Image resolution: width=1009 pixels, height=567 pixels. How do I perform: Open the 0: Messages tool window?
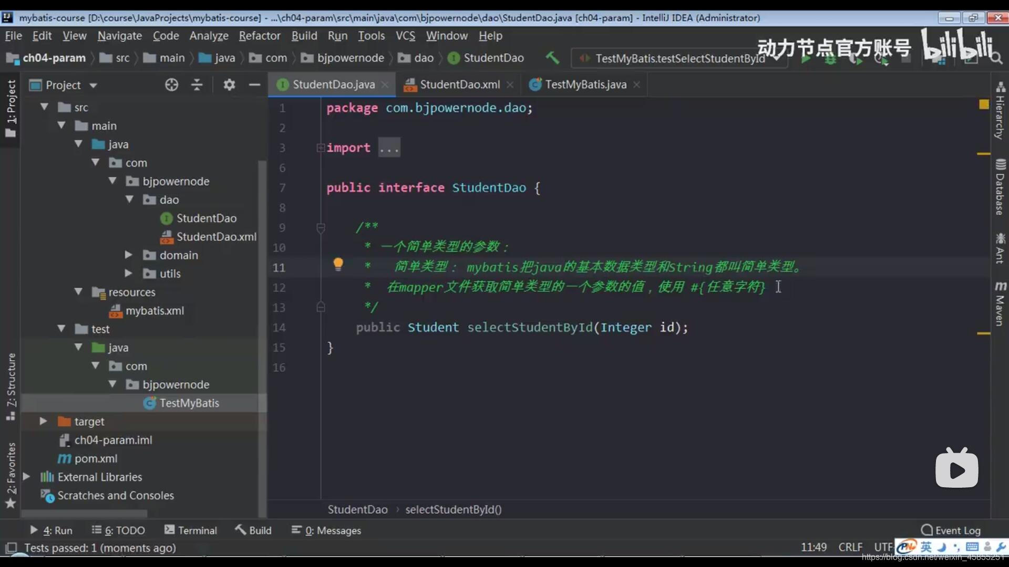pyautogui.click(x=326, y=530)
